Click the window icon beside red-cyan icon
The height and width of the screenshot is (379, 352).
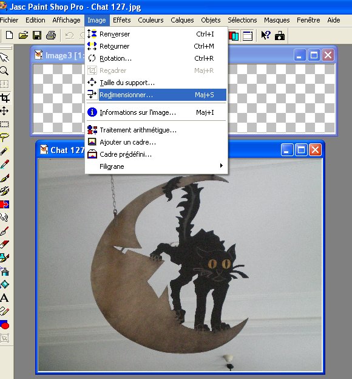click(x=248, y=36)
